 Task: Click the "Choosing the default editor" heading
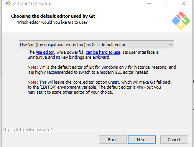click(x=53, y=16)
